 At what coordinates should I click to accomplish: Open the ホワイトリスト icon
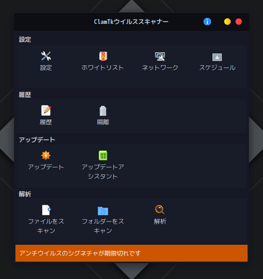[103, 56]
